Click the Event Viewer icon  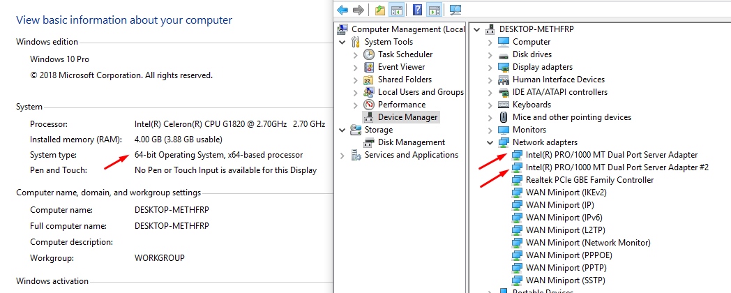tap(369, 67)
